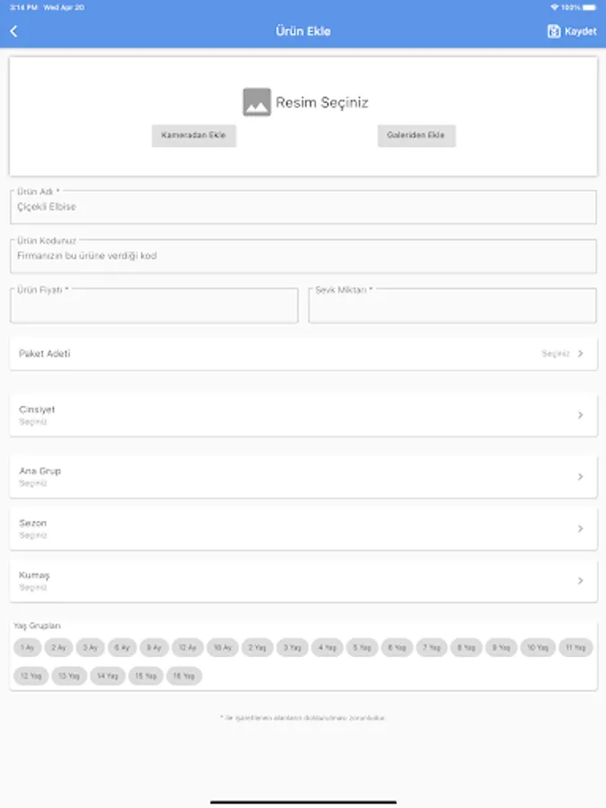
Task: Select the 16 Yaş chip
Action: coord(184,675)
